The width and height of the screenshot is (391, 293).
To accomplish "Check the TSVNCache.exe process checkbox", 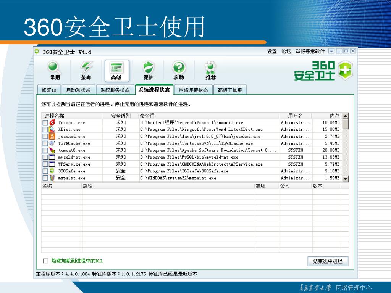I will [45, 143].
